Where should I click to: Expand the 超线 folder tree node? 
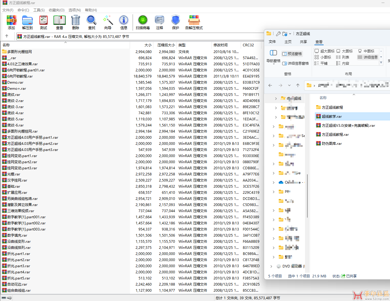point(276,98)
